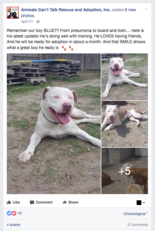Open the +5 more photos thumbnail
The width and height of the screenshot is (155, 231).
[x=124, y=171]
